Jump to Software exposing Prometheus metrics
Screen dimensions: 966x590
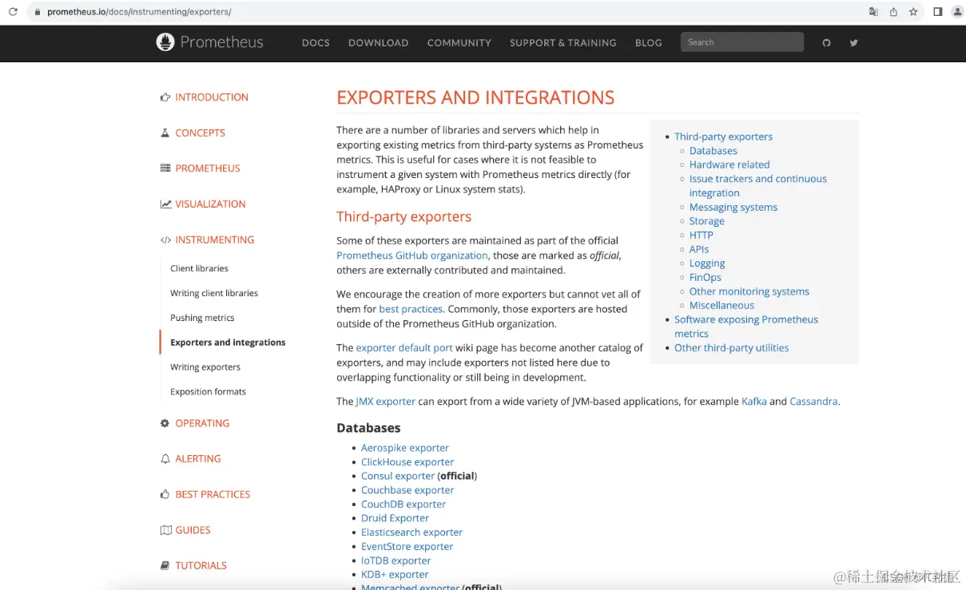pos(746,327)
